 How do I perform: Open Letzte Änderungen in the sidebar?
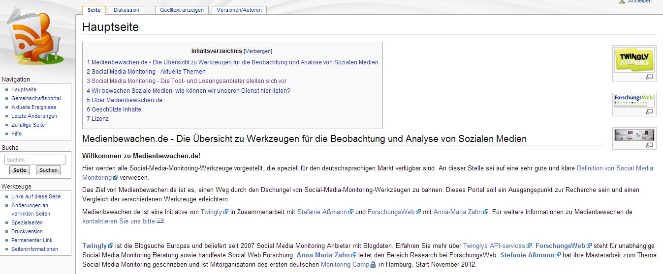pos(34,116)
